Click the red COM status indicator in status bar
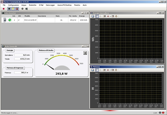 (163, 113)
